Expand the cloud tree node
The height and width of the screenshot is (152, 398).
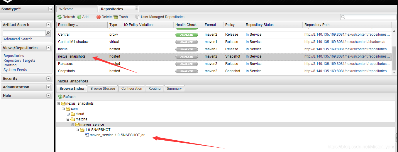[x=68, y=114]
